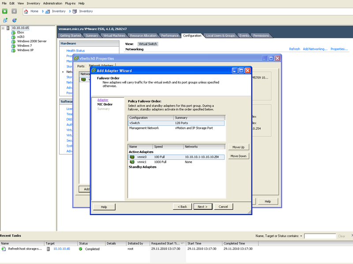
Task: Switch to the Virtual Machines tab
Action: click(x=114, y=36)
